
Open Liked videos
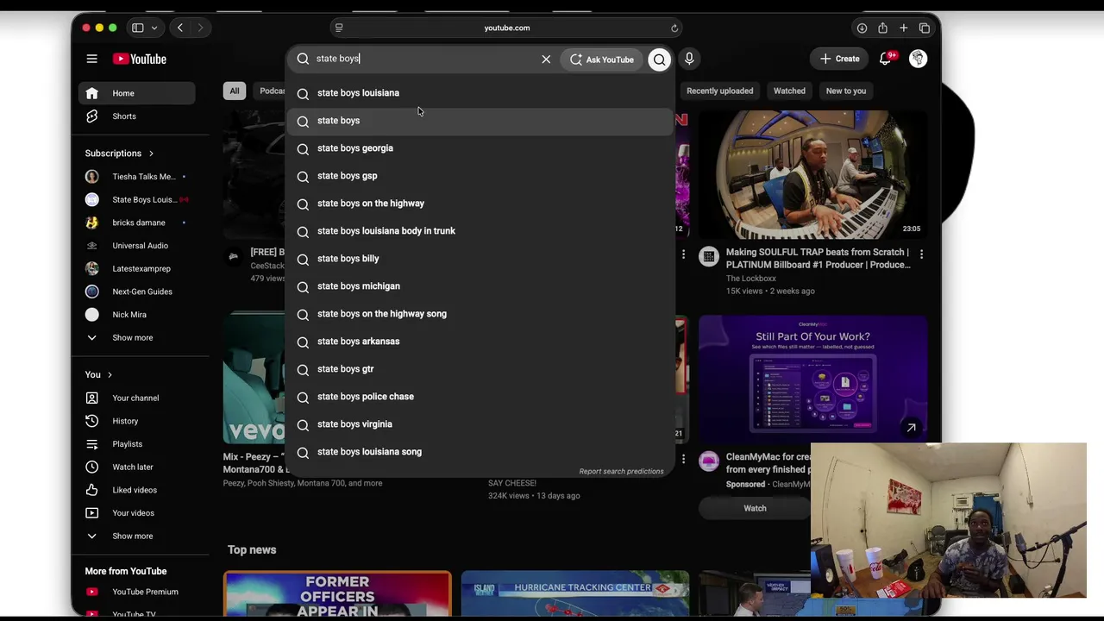coord(136,490)
